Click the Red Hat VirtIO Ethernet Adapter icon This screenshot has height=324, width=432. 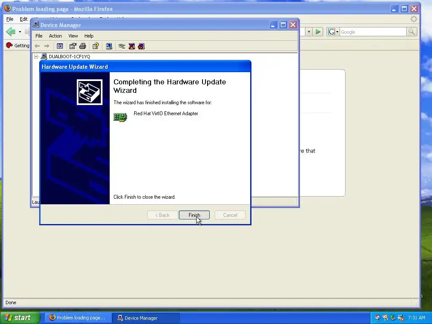click(120, 117)
